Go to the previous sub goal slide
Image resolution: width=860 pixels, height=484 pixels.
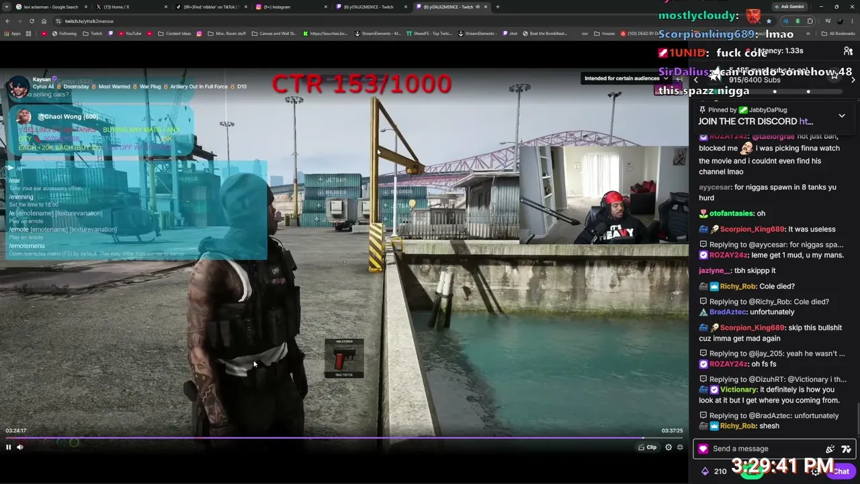coord(696,80)
